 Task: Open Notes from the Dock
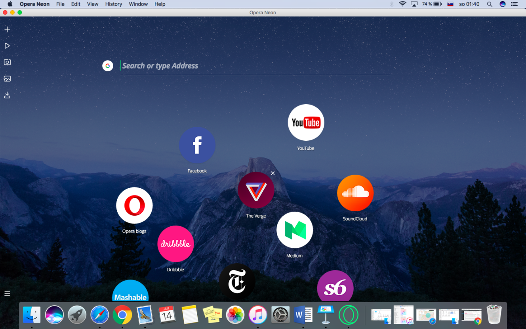tap(190, 315)
